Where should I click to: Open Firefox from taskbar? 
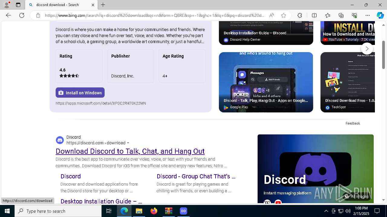point(154,211)
